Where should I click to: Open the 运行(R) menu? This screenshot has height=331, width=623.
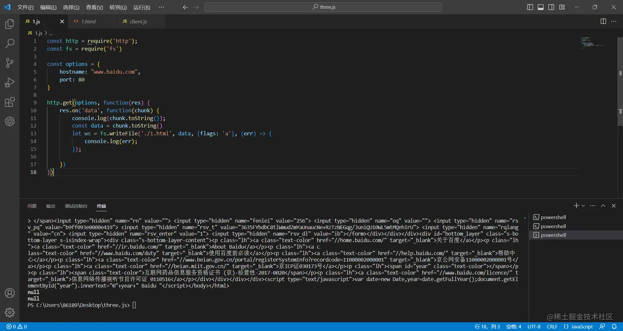point(142,7)
